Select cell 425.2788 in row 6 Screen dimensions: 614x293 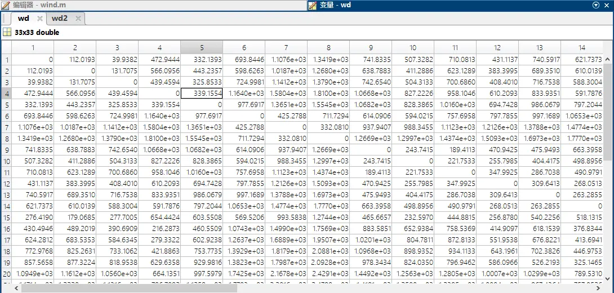tap(286, 116)
